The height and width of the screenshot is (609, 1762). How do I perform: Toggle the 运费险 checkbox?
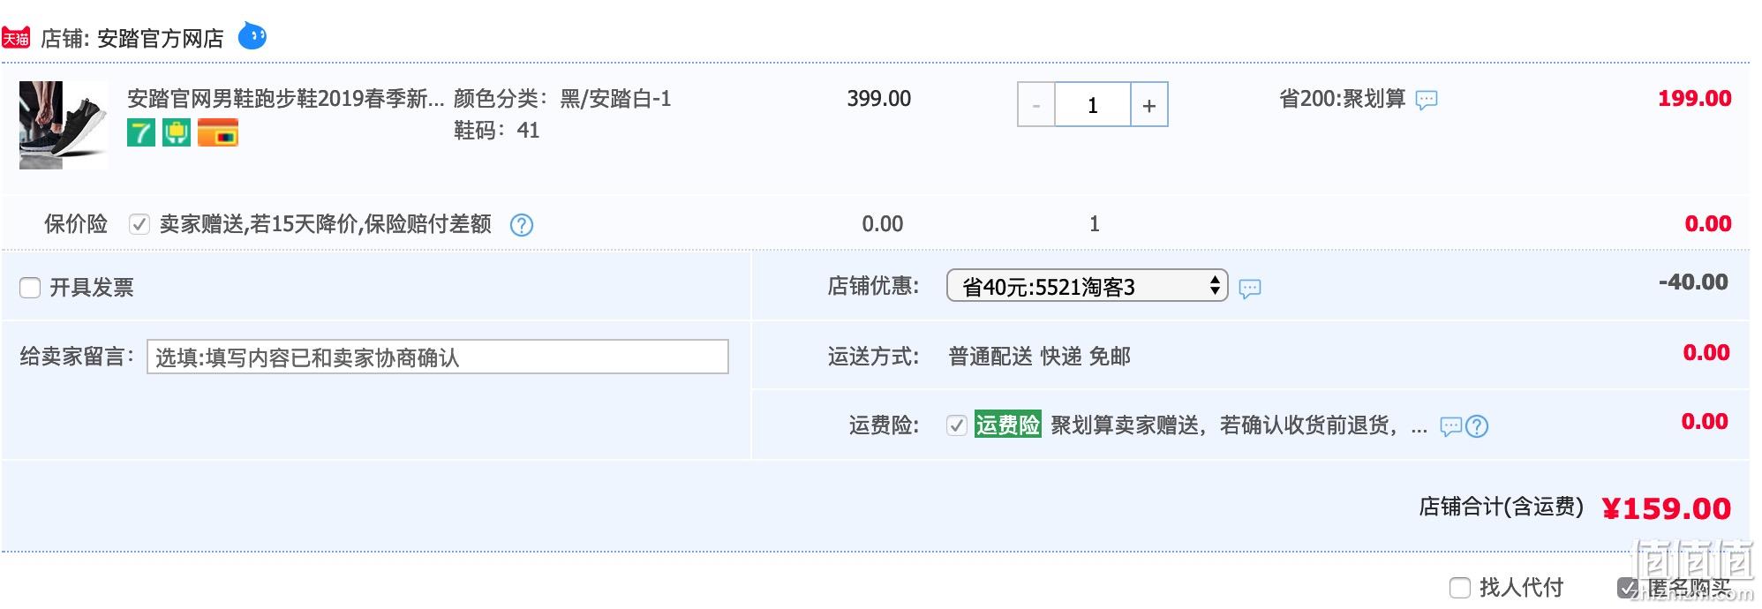pyautogui.click(x=956, y=425)
